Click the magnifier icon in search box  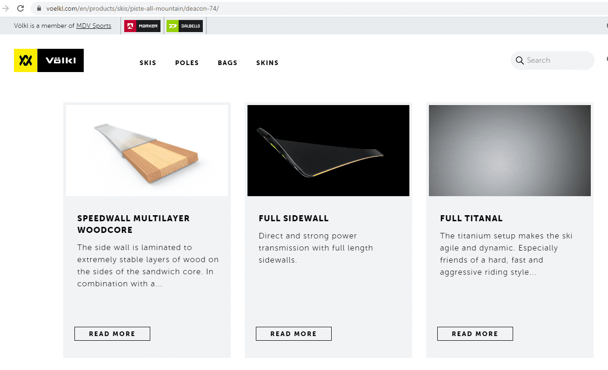(x=520, y=60)
